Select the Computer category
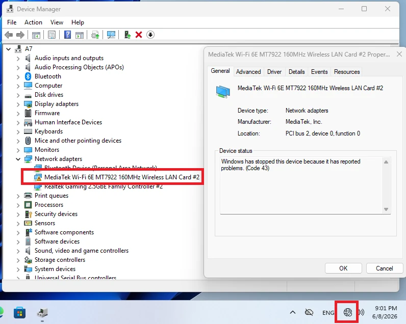 (x=48, y=86)
